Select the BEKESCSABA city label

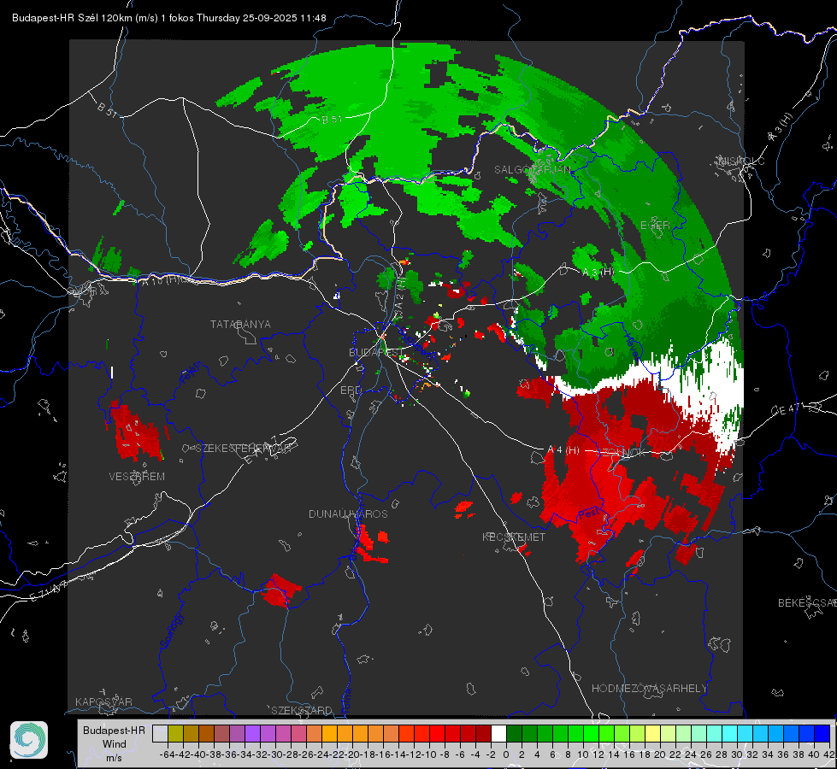[x=807, y=603]
